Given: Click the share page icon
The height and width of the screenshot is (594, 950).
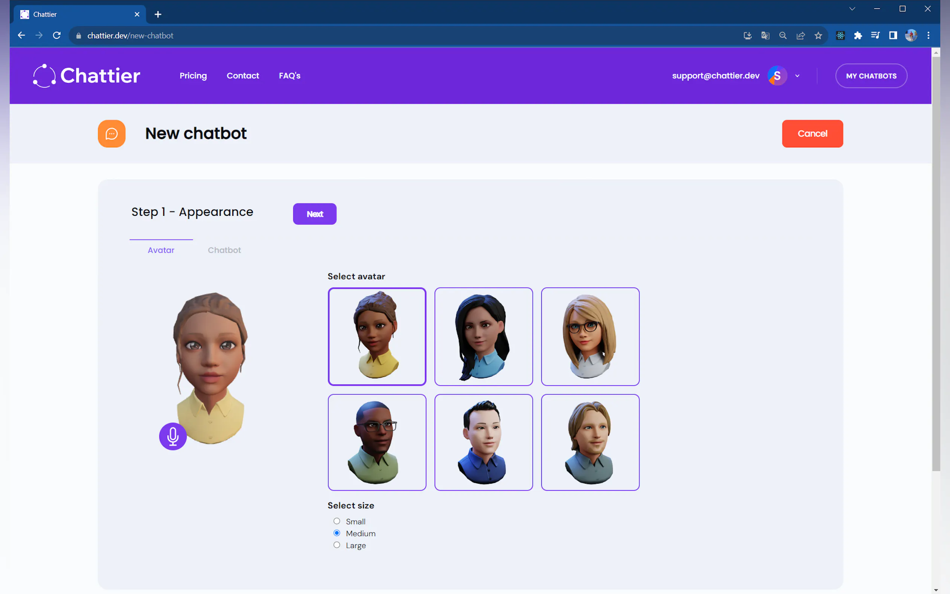Looking at the screenshot, I should coord(800,36).
